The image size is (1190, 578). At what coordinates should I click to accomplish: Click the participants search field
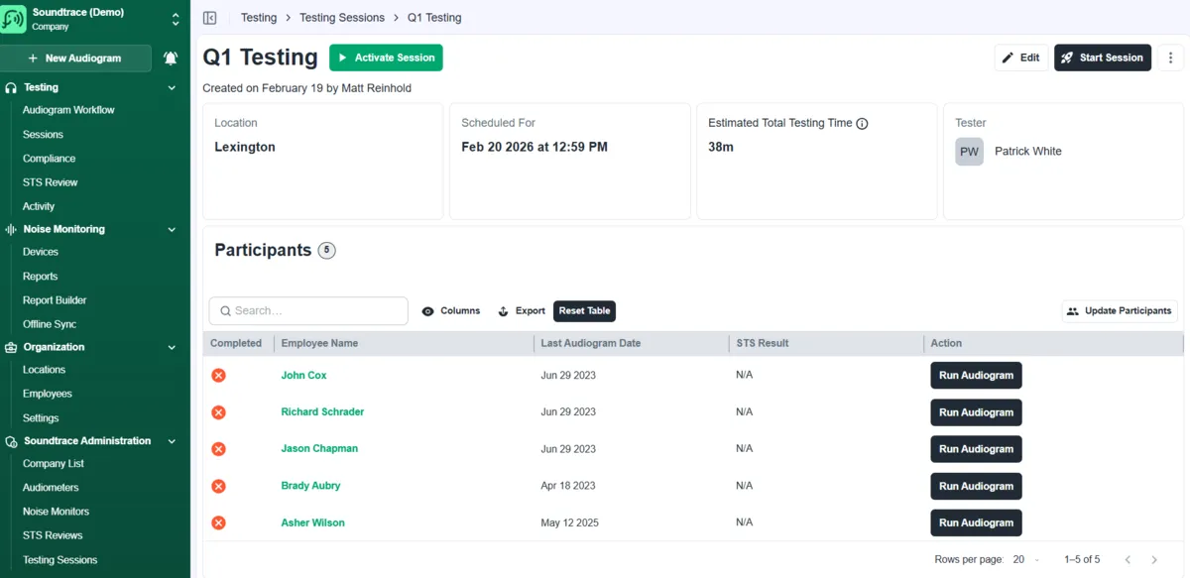pyautogui.click(x=308, y=311)
